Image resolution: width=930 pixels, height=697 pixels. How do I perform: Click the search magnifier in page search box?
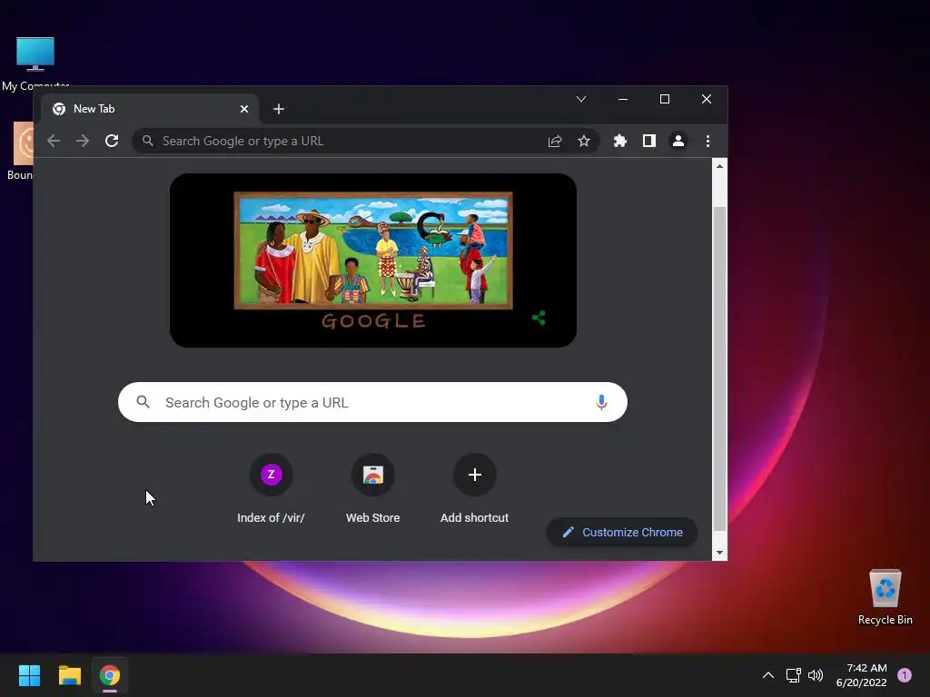click(143, 402)
